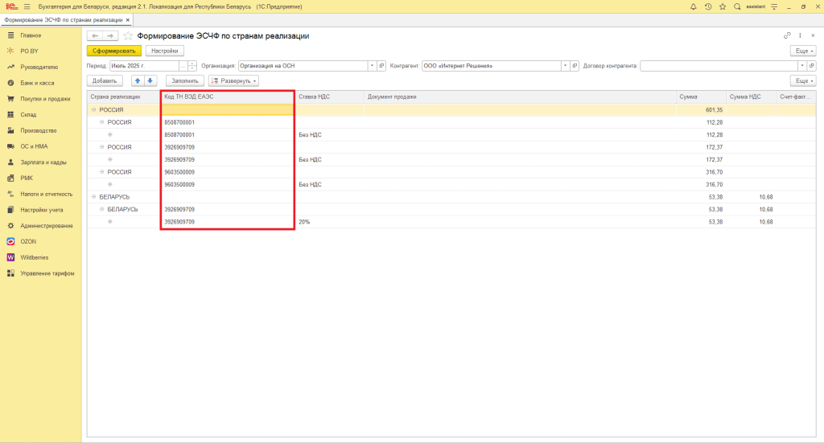Copy link to this form icon
Viewport: 824px width, 443px height.
pos(787,36)
